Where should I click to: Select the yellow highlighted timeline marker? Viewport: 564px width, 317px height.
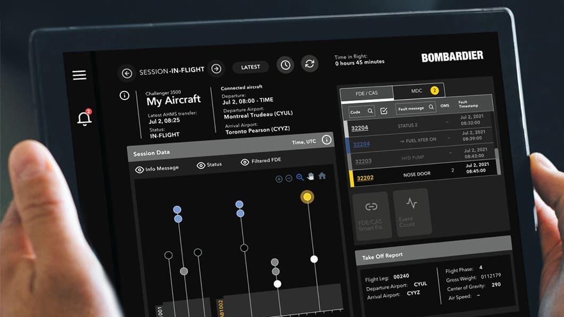click(x=307, y=197)
